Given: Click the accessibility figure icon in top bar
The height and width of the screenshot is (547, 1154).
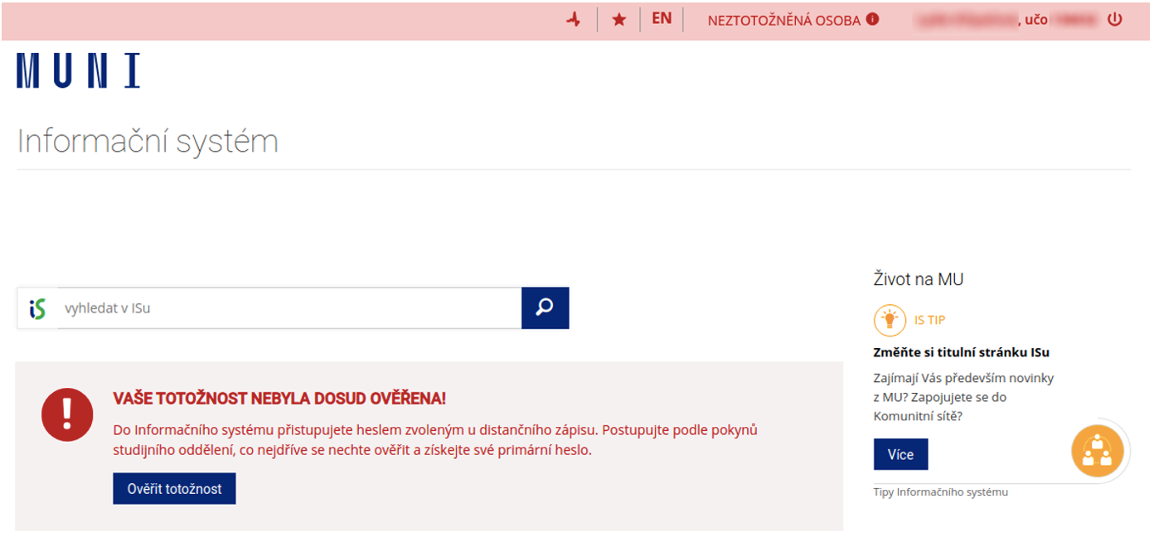Looking at the screenshot, I should click(573, 20).
